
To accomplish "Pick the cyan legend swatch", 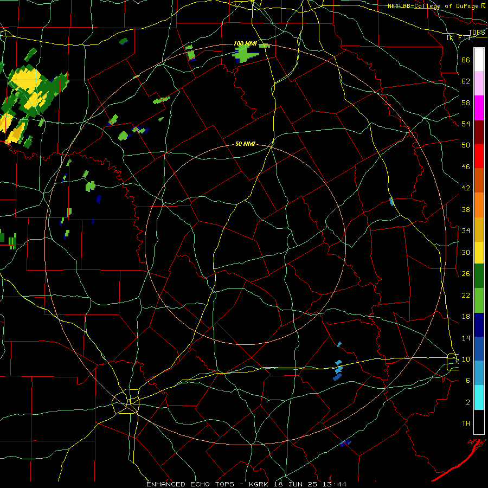I will pyautogui.click(x=479, y=397).
